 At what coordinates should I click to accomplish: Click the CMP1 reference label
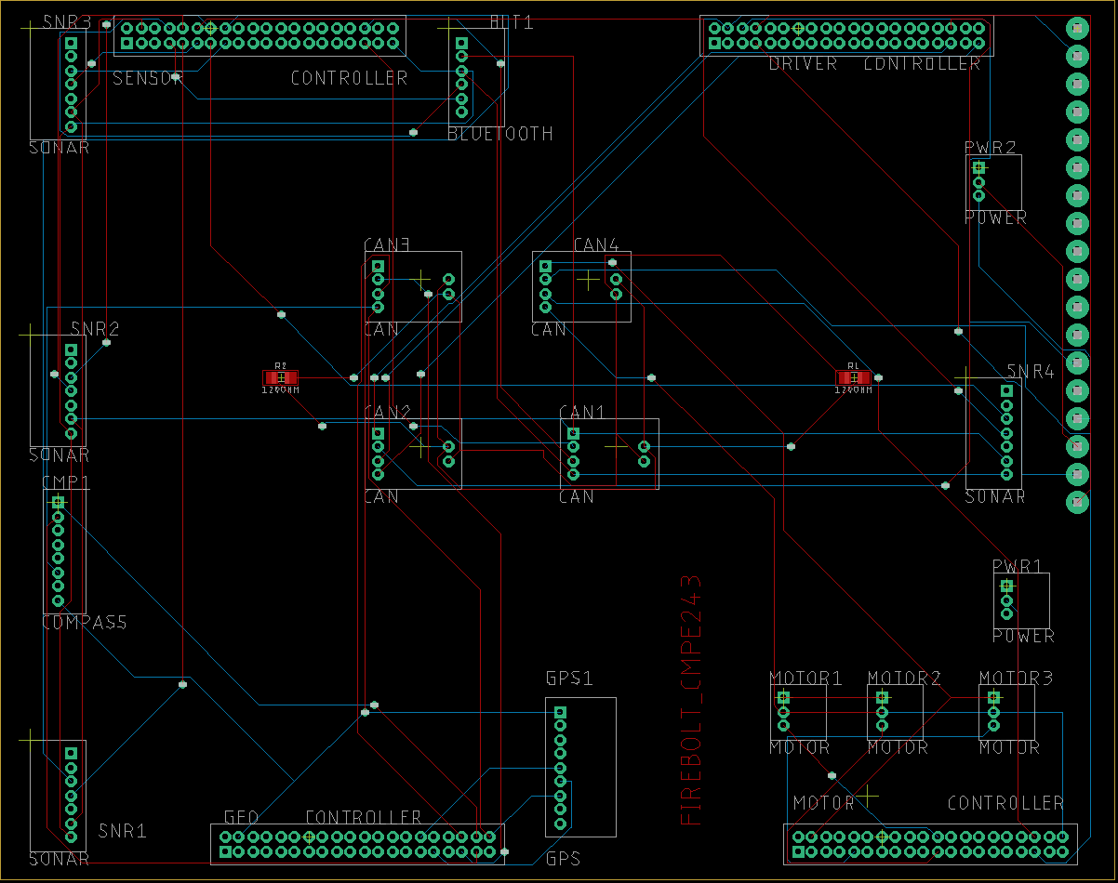66,482
